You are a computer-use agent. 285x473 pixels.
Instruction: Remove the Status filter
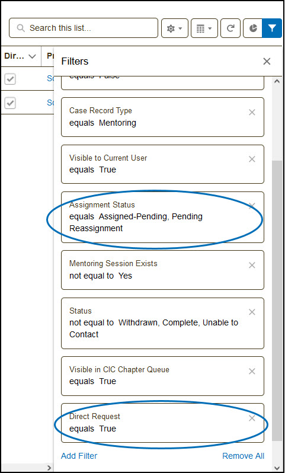(252, 312)
